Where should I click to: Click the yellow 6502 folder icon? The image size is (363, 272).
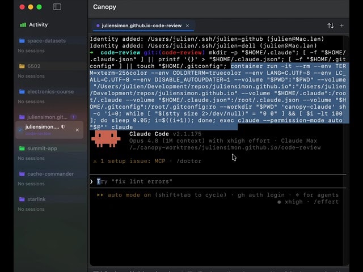22,66
